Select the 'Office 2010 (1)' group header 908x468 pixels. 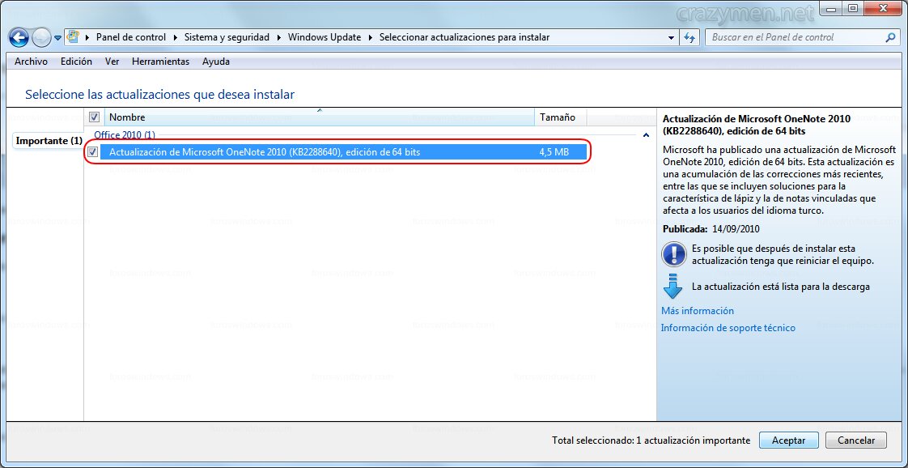[x=125, y=135]
